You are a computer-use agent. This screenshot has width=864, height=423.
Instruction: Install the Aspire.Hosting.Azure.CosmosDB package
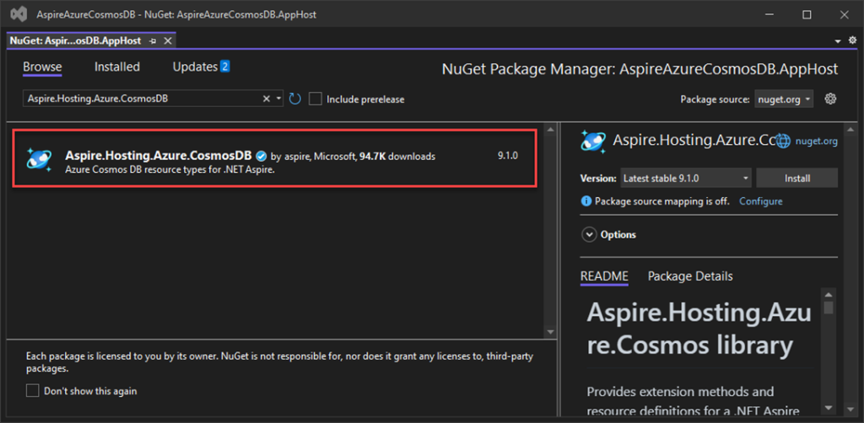pos(796,179)
